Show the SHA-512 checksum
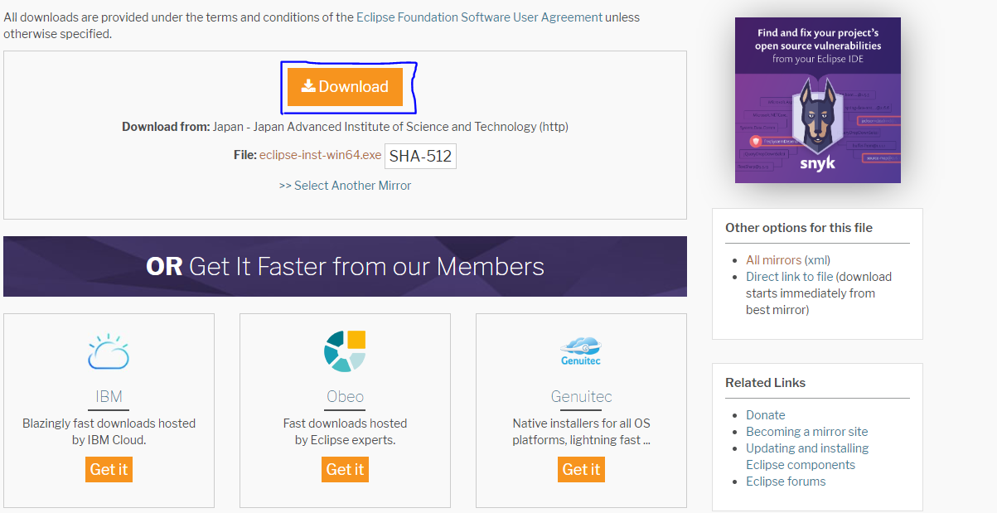Screen dimensions: 997x513 (420, 156)
